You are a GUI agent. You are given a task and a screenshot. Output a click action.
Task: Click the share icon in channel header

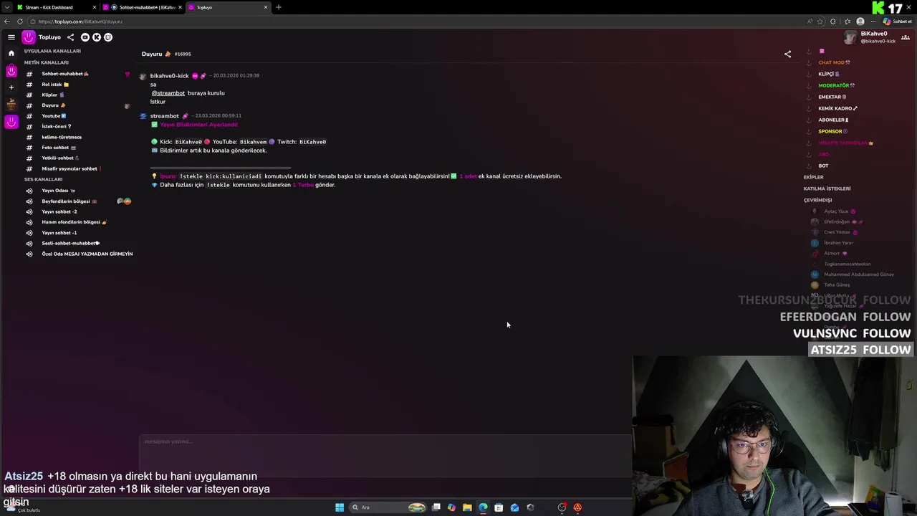pyautogui.click(x=787, y=54)
